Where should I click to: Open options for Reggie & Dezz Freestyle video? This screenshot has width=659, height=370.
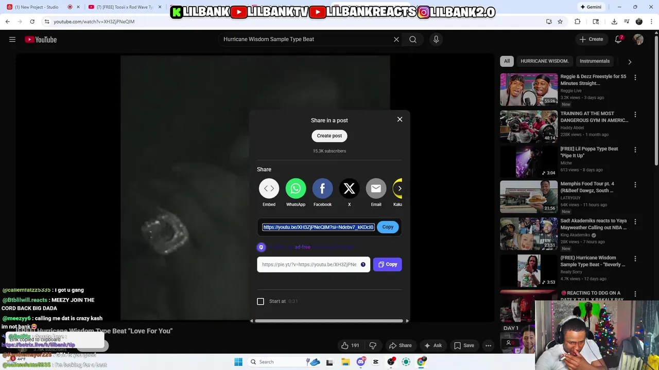coord(635,77)
